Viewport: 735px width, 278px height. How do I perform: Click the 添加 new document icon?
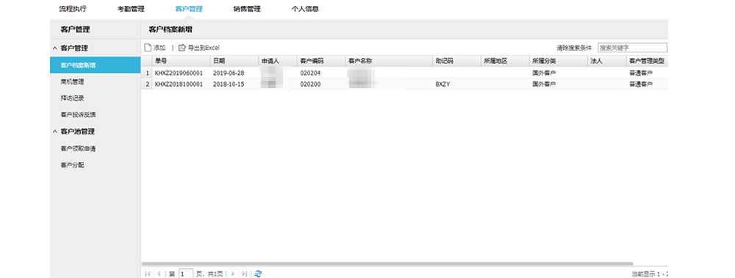click(x=148, y=48)
